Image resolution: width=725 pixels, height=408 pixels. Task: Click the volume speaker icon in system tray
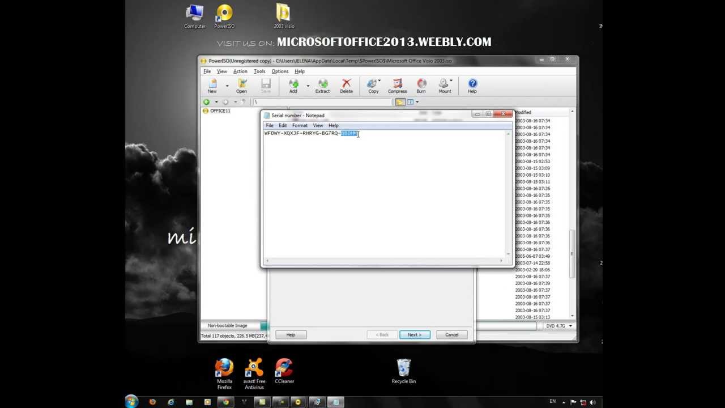coord(593,402)
